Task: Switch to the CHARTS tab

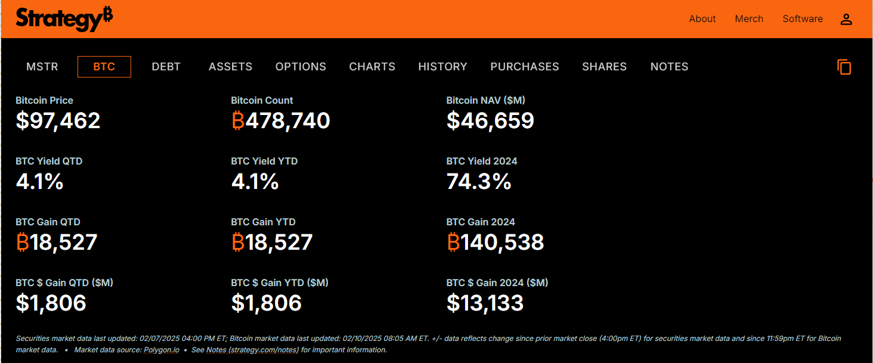Action: tap(372, 67)
